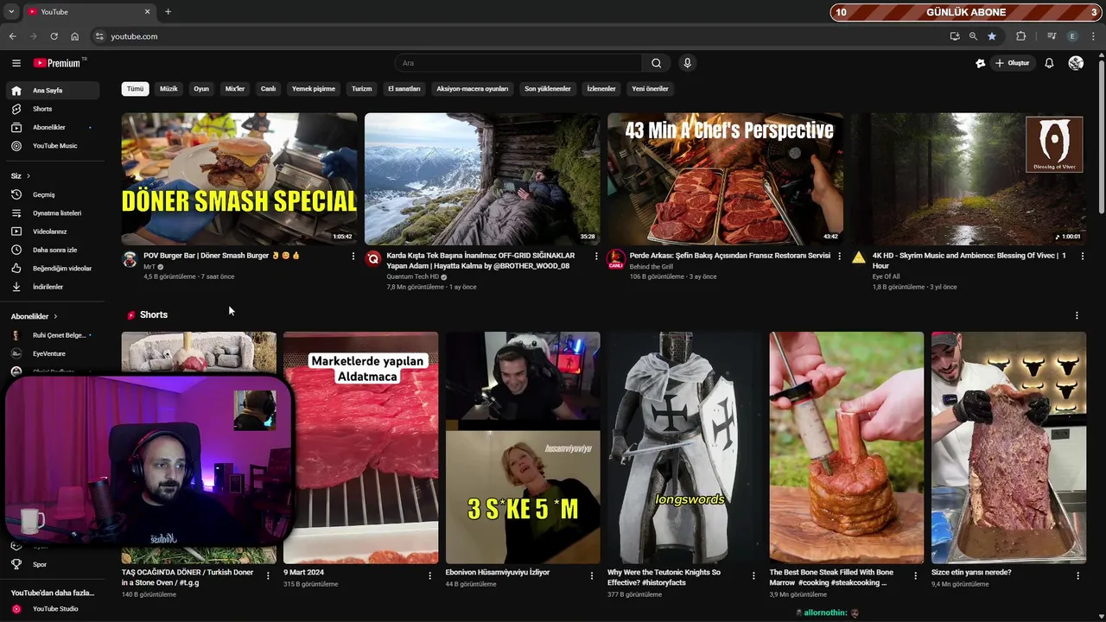This screenshot has width=1106, height=622.
Task: Select the Son yüklenenler chip
Action: [x=548, y=88]
